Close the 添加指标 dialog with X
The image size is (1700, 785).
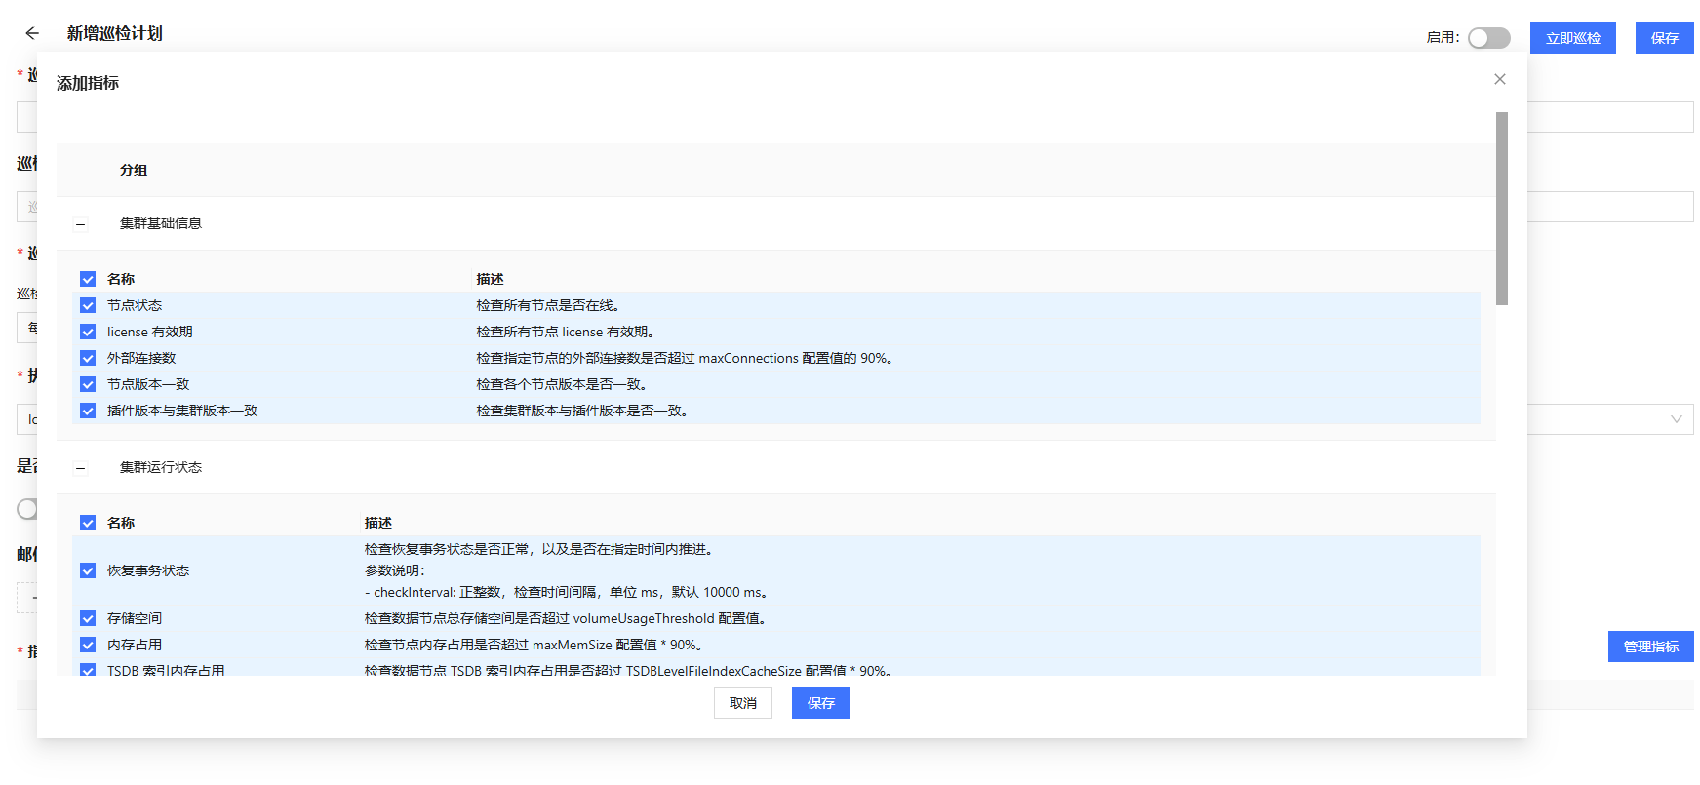tap(1499, 79)
